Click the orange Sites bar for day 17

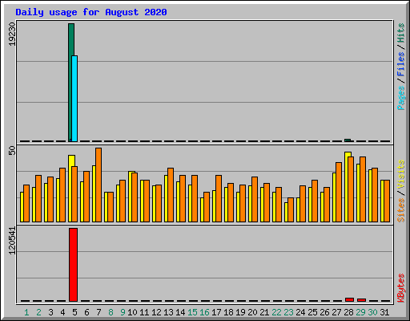tap(219, 198)
